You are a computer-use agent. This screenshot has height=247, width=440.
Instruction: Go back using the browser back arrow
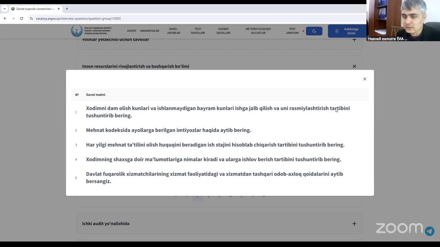coord(5,19)
